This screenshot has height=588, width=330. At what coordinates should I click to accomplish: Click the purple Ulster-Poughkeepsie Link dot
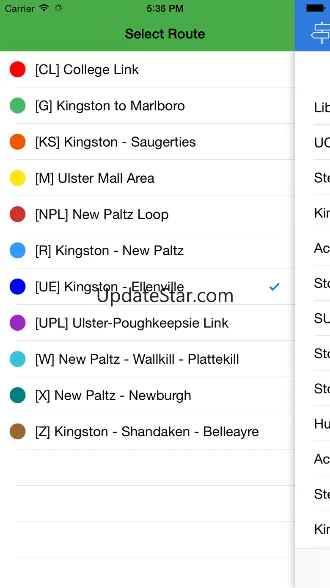(18, 323)
